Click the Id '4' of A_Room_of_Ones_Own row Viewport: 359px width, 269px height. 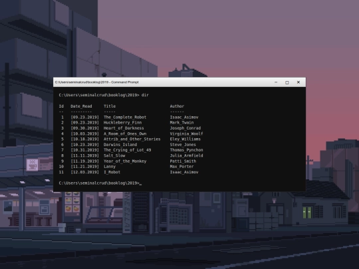coord(62,134)
